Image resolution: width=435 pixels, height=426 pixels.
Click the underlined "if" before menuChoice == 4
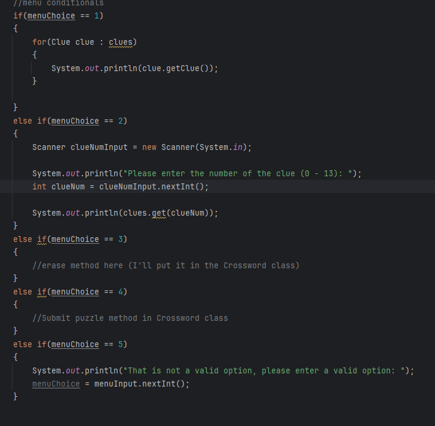coord(42,292)
